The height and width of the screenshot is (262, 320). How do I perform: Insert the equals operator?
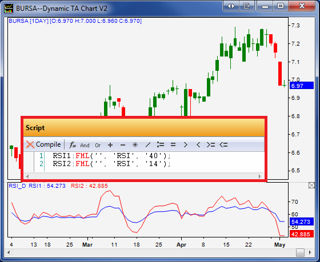(173, 145)
